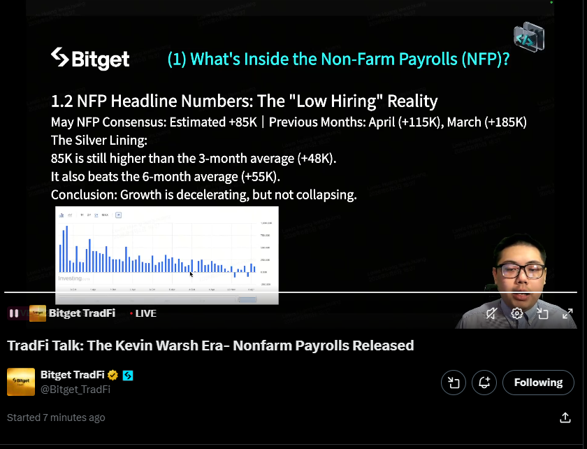This screenshot has height=449, width=587.
Task: Click 'It also beats the 6-month average' line
Action: coord(166,176)
